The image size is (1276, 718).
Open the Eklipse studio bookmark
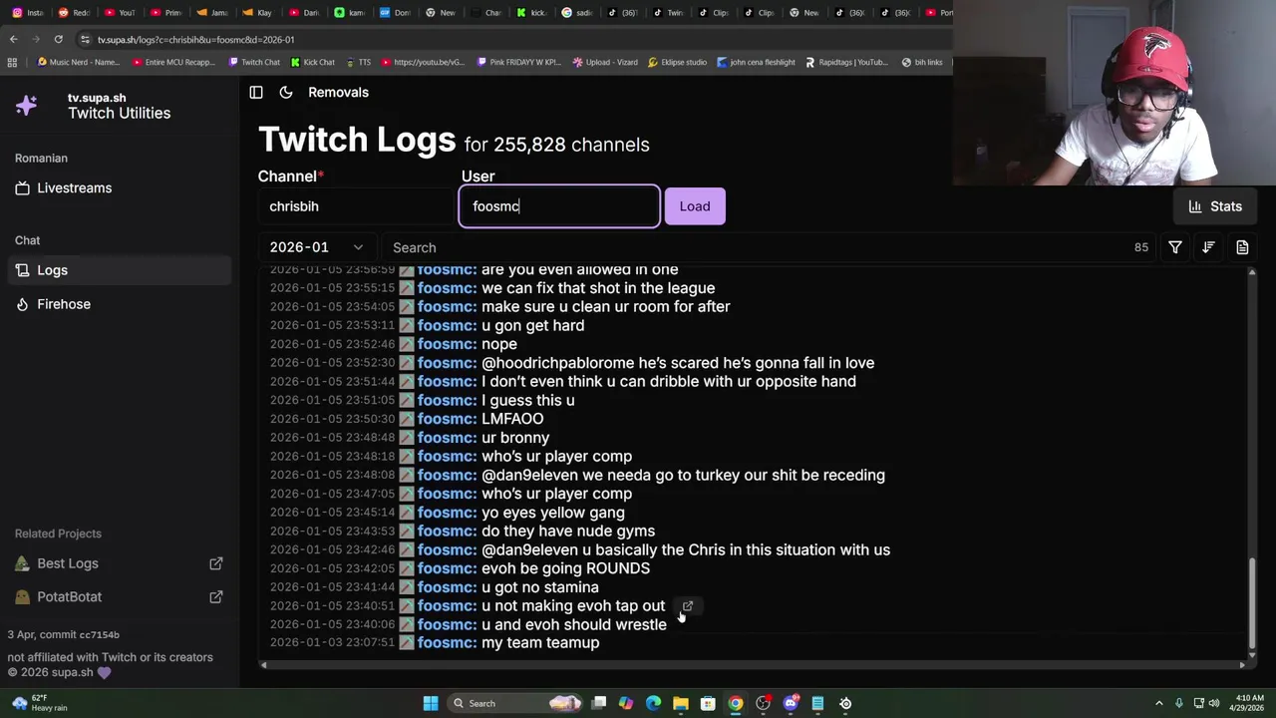coord(677,62)
